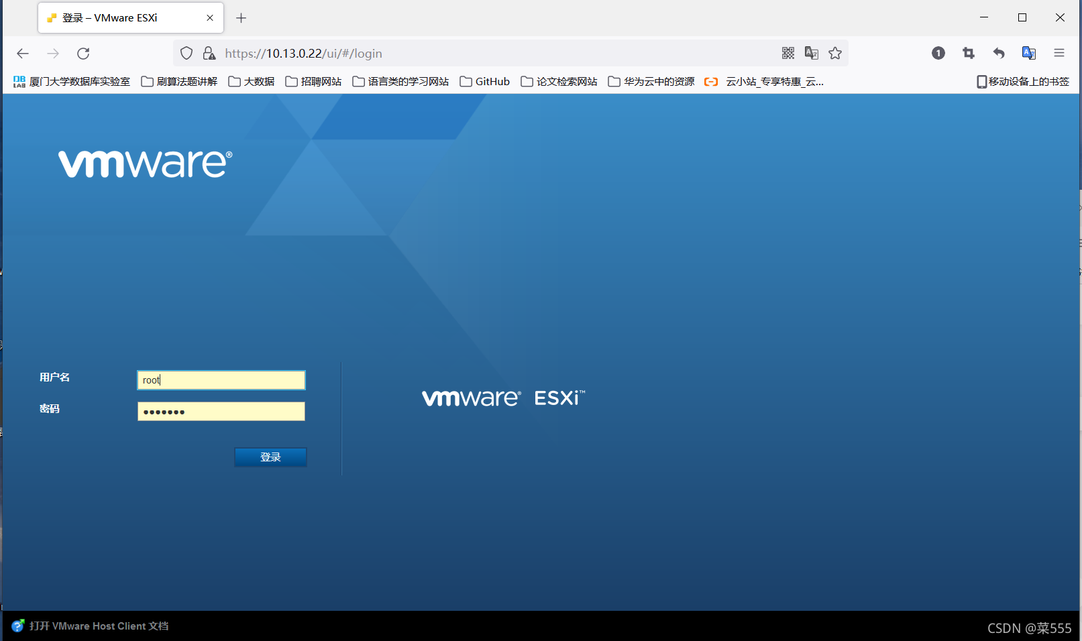Click the browser back arrow

coord(23,54)
